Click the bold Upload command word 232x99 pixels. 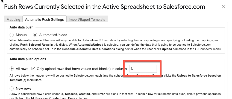click(167, 49)
